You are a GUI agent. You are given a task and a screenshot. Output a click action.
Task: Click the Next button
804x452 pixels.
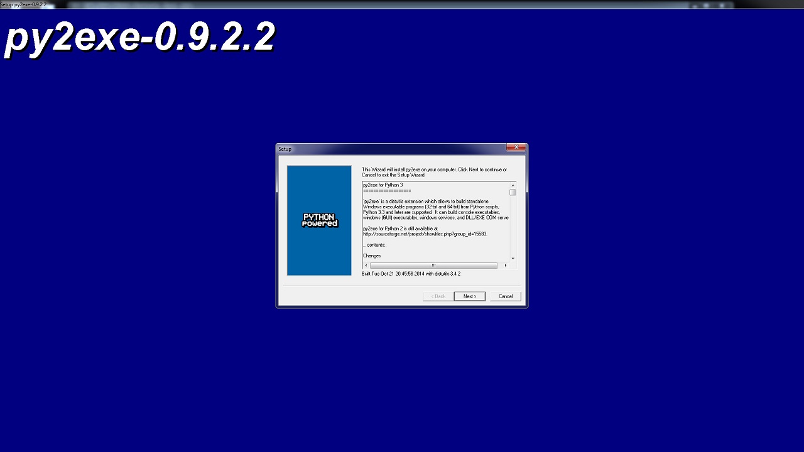469,296
